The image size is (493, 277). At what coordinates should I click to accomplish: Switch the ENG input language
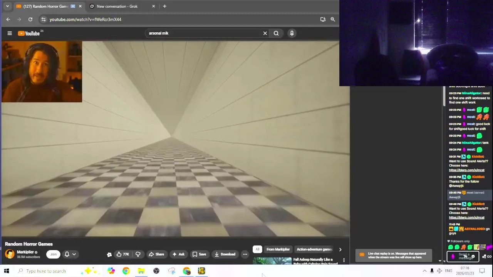click(x=449, y=271)
